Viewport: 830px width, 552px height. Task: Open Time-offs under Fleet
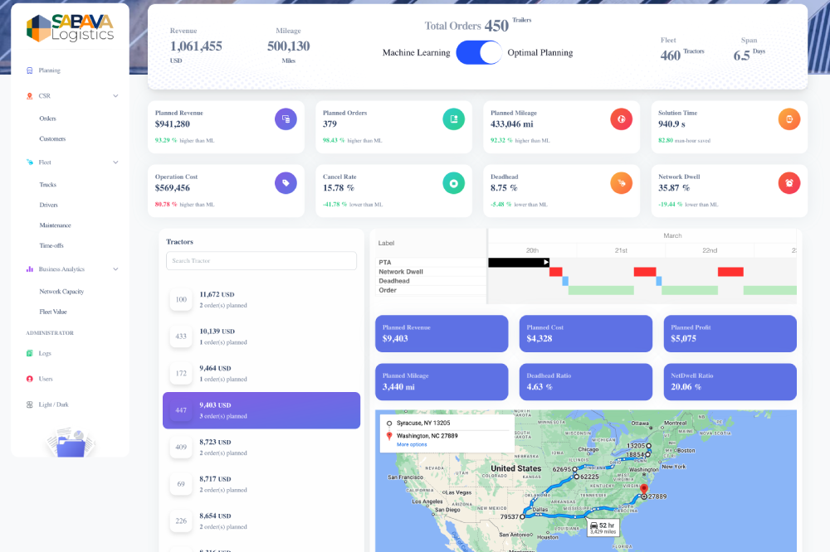(x=51, y=246)
